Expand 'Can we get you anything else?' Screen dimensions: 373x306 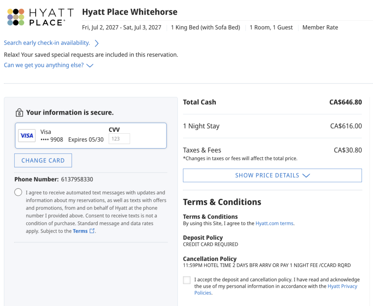point(48,65)
